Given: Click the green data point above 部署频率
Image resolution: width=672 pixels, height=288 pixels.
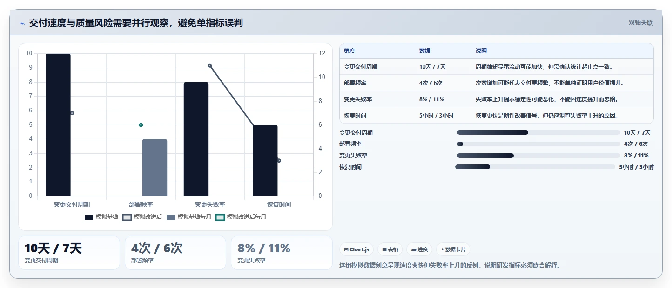Looking at the screenshot, I should click(x=141, y=125).
